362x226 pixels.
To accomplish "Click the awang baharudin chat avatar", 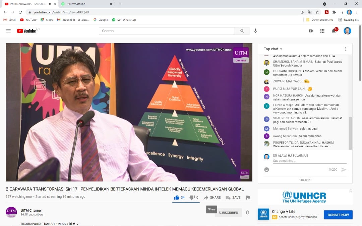I will (x=266, y=136).
